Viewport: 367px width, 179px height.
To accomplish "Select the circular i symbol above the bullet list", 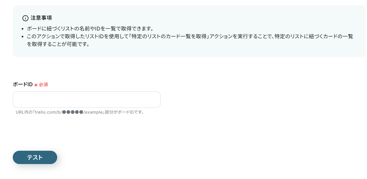I will click(x=25, y=18).
